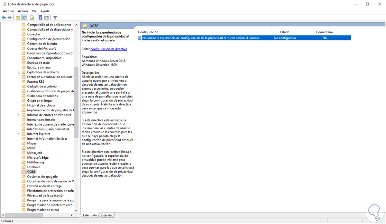Select Privacidad de la aplicación tree item
The image size is (386, 224).
[46, 195]
